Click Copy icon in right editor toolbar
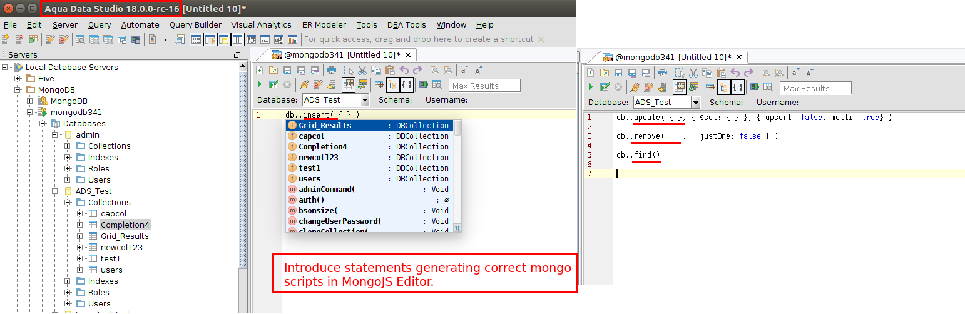Viewport: 965px width, 314px height. tap(707, 73)
